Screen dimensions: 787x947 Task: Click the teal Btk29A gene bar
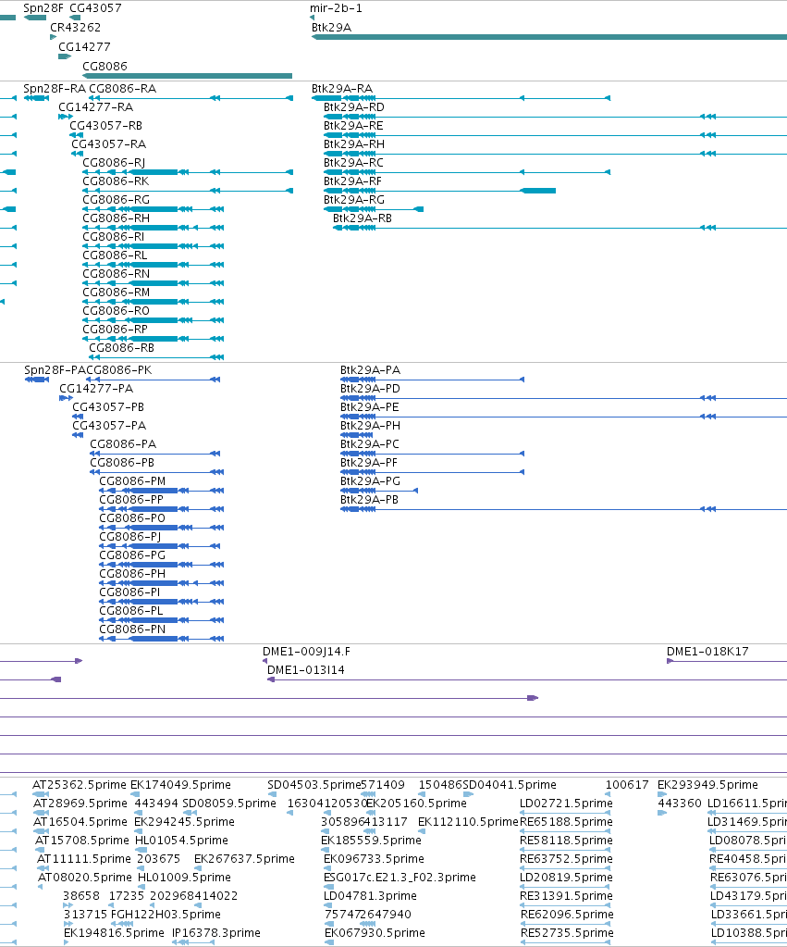549,37
